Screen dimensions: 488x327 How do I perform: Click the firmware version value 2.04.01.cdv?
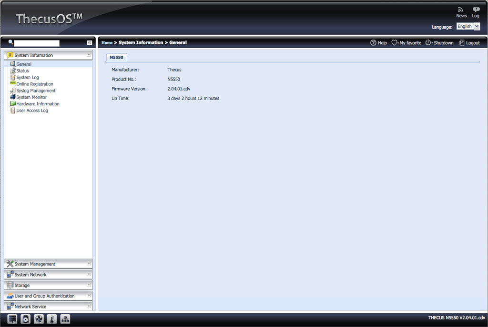click(x=179, y=89)
